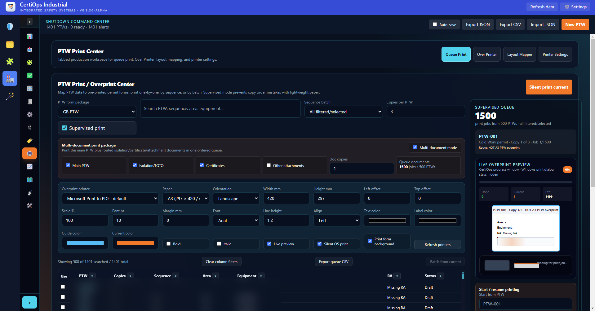Open the bar chart panel icon
Viewport: 595px width, 311px height.
tap(29, 37)
